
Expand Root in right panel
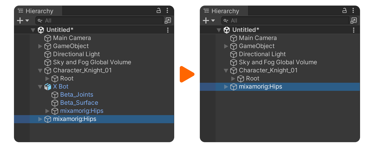pyautogui.click(x=233, y=79)
